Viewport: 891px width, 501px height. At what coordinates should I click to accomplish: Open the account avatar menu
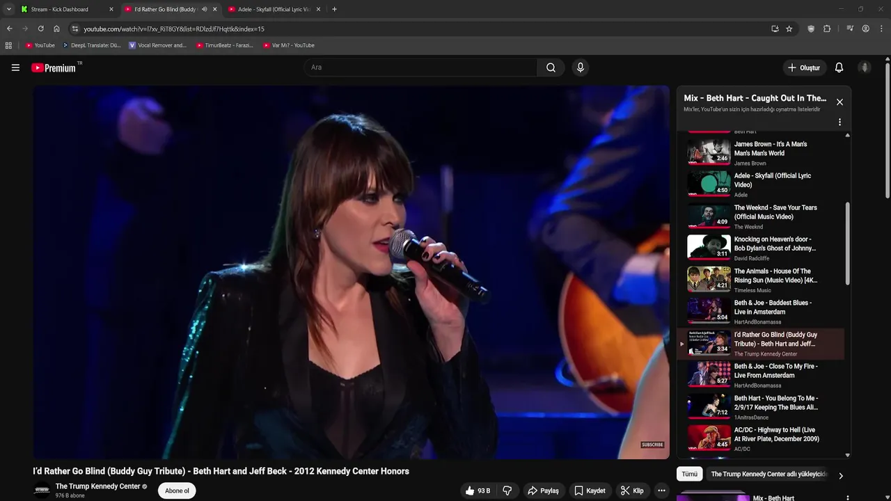[x=865, y=67]
